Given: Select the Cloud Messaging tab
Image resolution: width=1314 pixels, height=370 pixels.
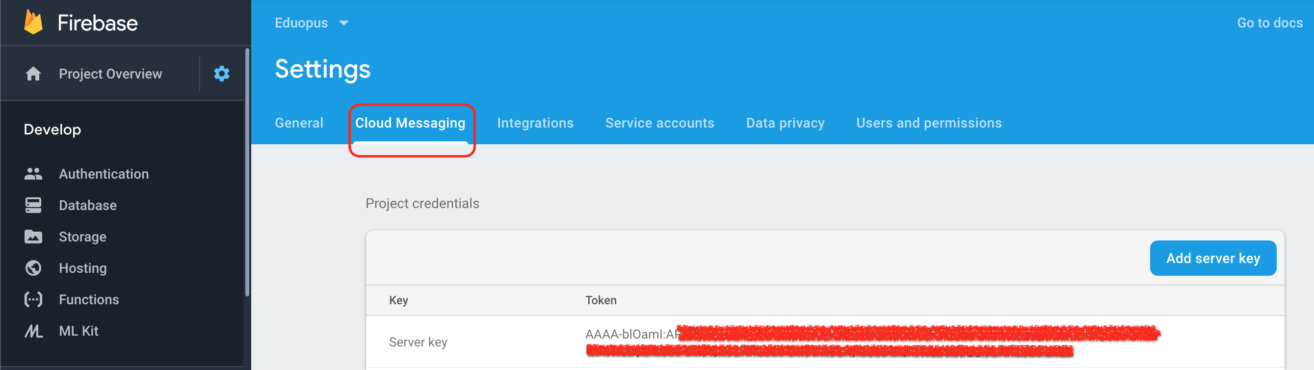Looking at the screenshot, I should coord(410,123).
